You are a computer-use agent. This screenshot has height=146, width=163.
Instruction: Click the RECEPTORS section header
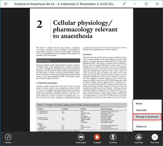pos(58,61)
